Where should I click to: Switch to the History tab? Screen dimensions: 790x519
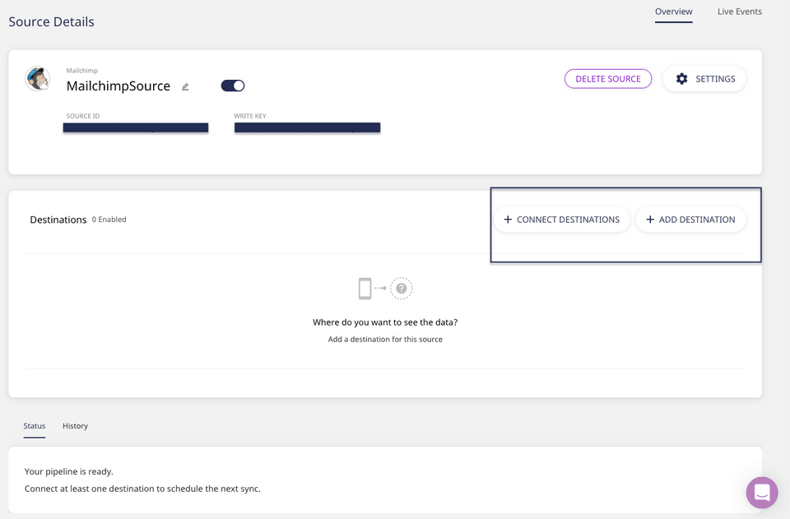[75, 426]
